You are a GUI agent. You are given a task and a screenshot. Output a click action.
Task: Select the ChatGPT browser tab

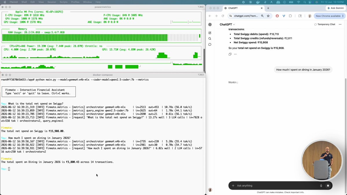(243, 8)
